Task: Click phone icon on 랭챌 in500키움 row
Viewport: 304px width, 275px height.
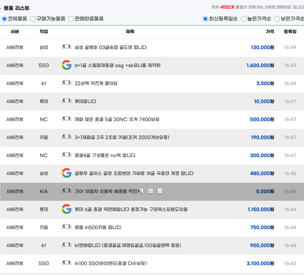Action: tap(66, 227)
